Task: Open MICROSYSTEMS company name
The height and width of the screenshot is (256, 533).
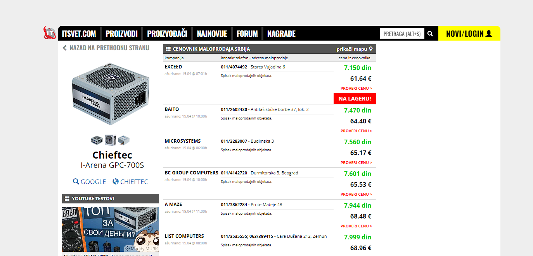Action: click(183, 141)
